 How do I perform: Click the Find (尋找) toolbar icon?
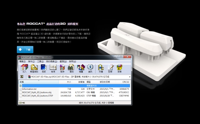(71, 68)
